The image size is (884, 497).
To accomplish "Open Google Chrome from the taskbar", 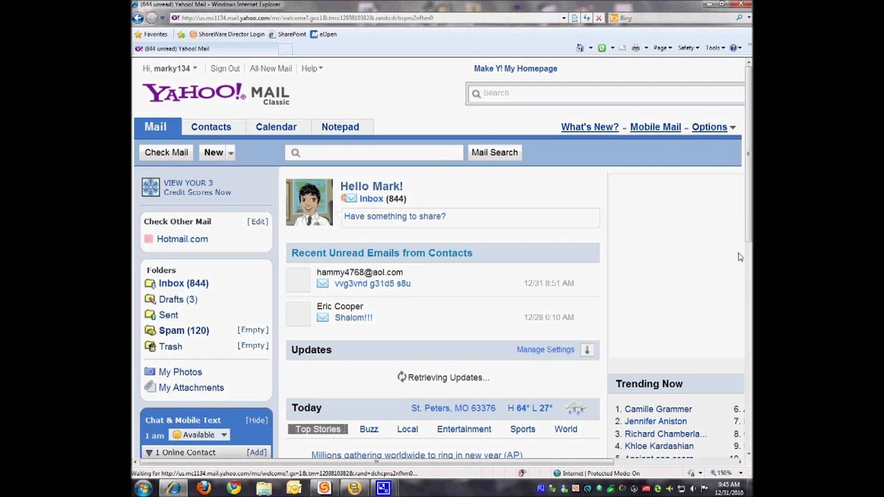I will click(x=234, y=488).
